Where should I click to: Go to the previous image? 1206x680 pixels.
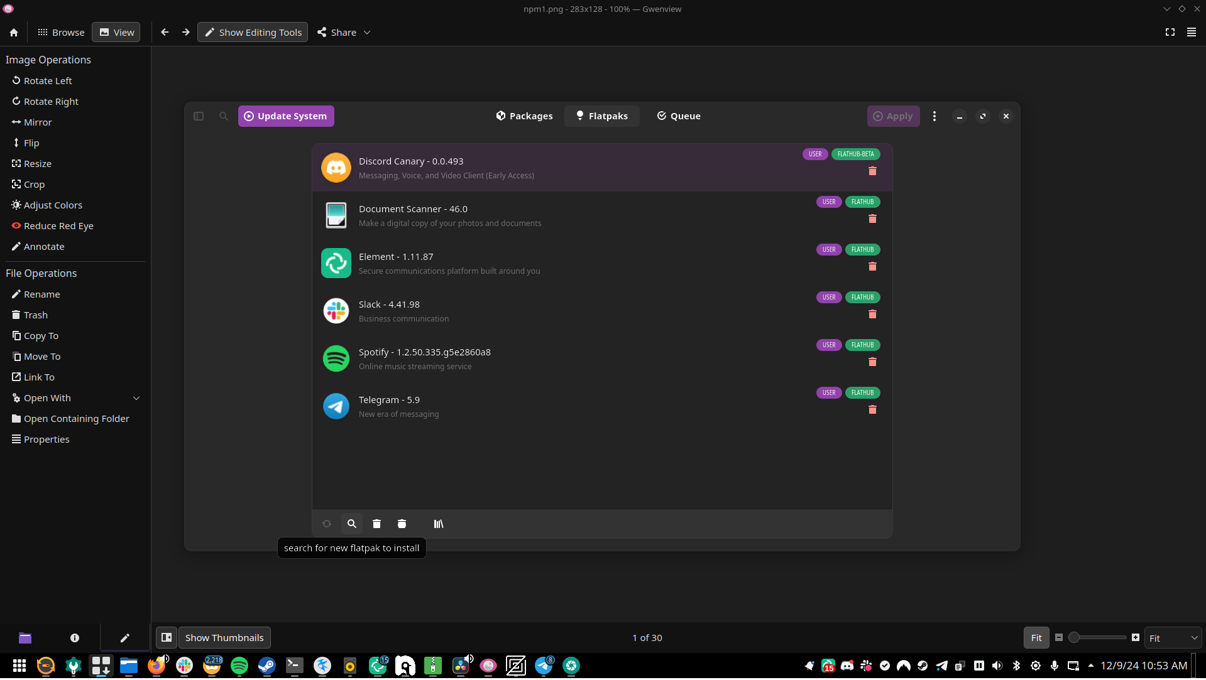click(x=165, y=33)
